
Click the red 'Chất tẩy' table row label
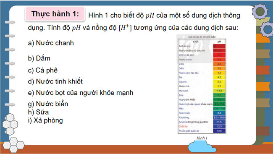[x=183, y=126]
